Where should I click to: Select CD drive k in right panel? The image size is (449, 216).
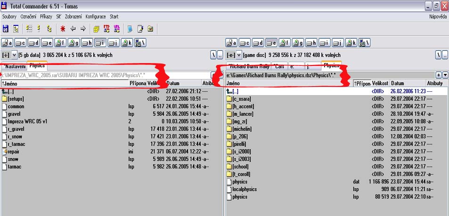(351, 43)
